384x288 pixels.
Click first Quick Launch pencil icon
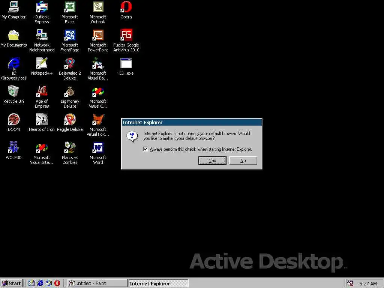(x=31, y=283)
